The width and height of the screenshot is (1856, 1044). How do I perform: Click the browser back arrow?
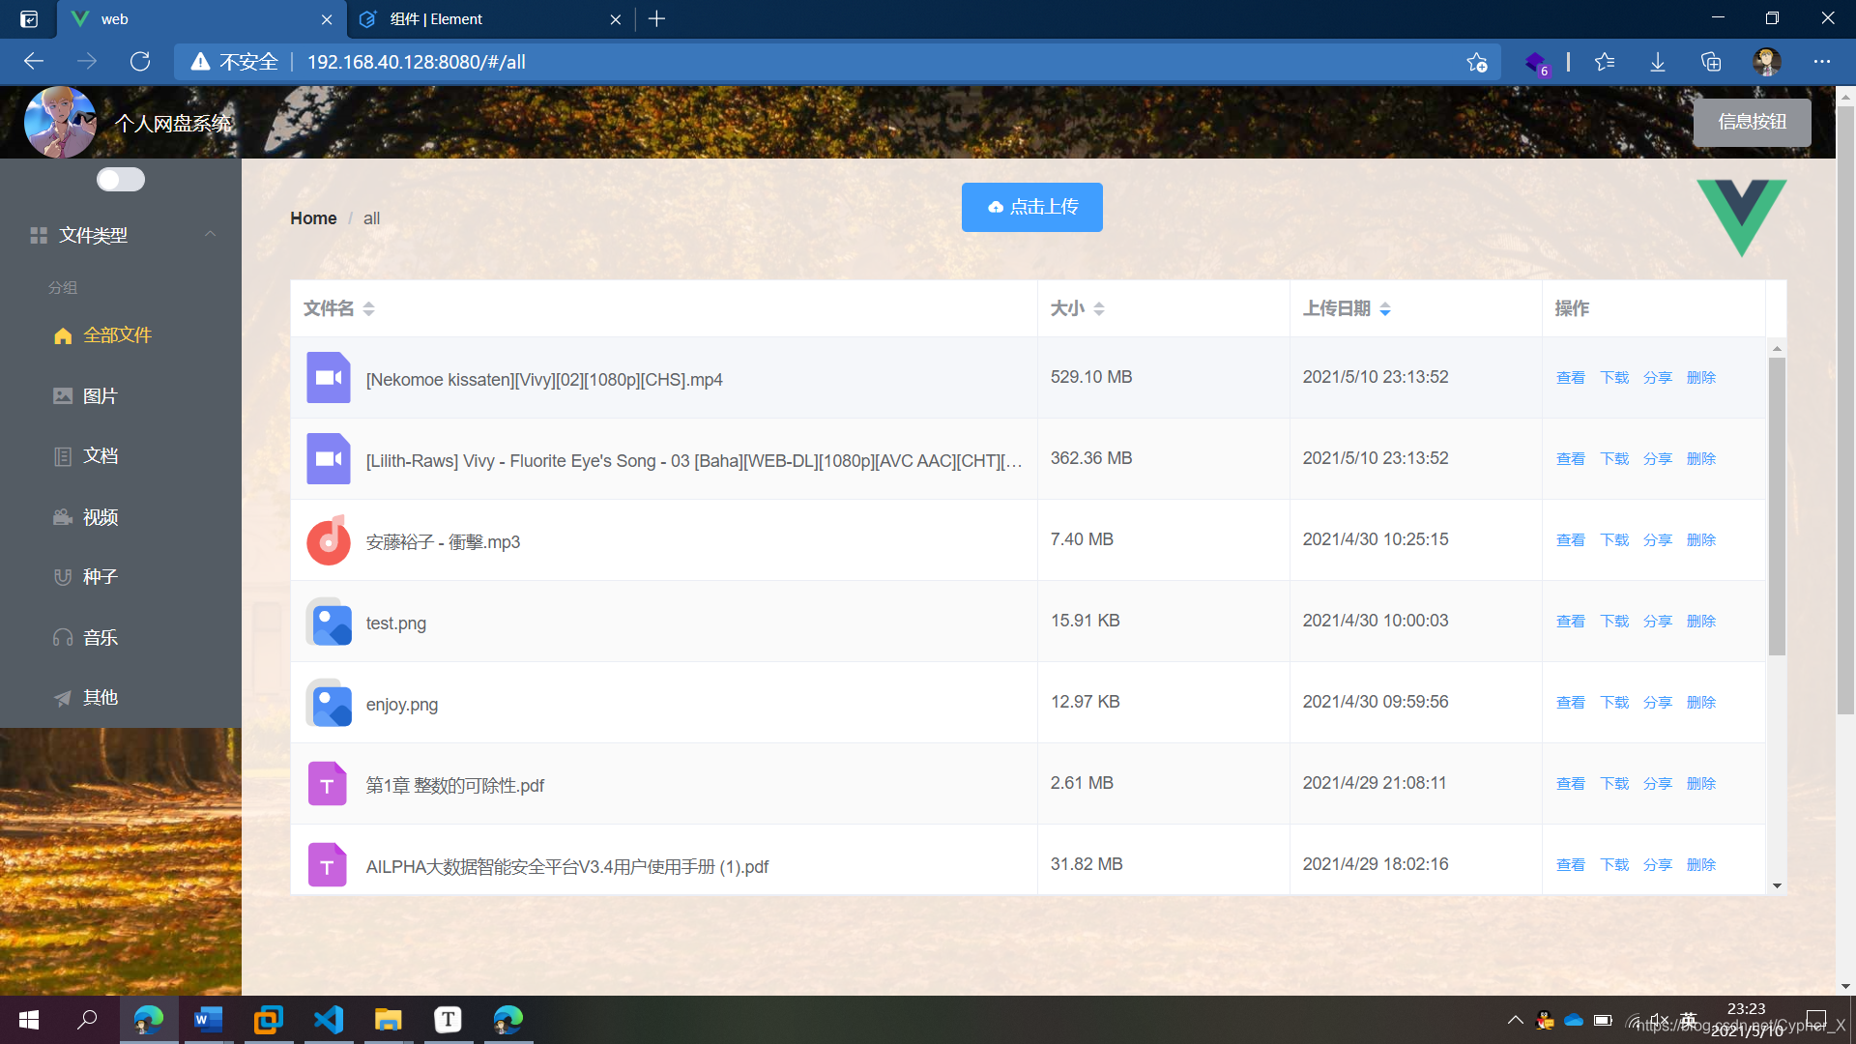pos(34,62)
